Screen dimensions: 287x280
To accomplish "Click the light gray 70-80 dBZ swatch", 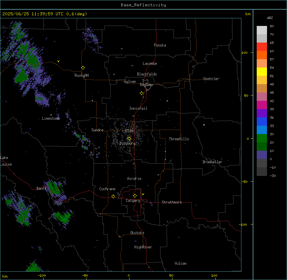I will 262,30.
